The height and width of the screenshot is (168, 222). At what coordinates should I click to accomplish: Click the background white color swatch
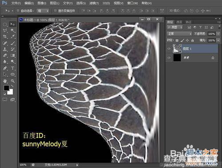[x=10, y=92]
